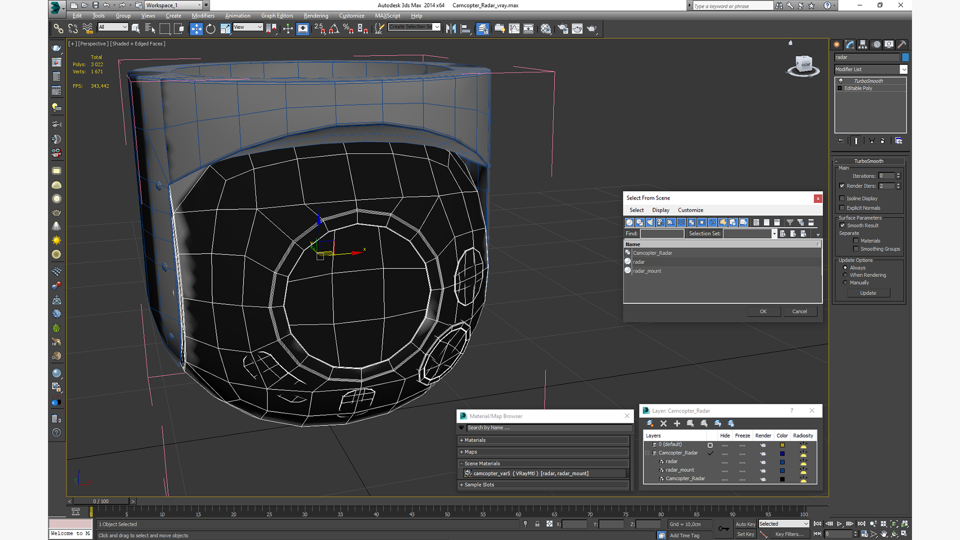This screenshot has width=960, height=540.
Task: Activate the Select and Rotate tool
Action: click(x=210, y=28)
